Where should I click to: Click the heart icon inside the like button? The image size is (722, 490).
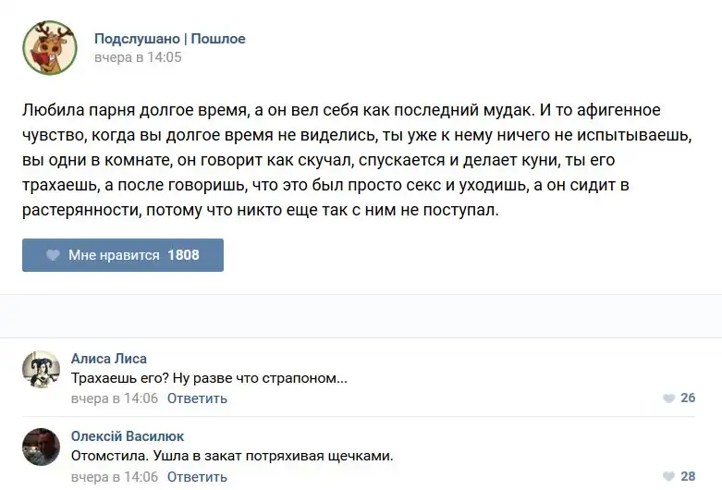click(53, 255)
